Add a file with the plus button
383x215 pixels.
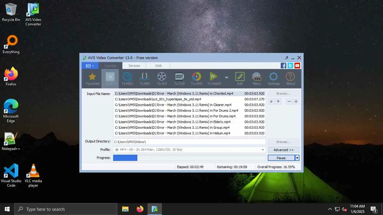pyautogui.click(x=296, y=102)
